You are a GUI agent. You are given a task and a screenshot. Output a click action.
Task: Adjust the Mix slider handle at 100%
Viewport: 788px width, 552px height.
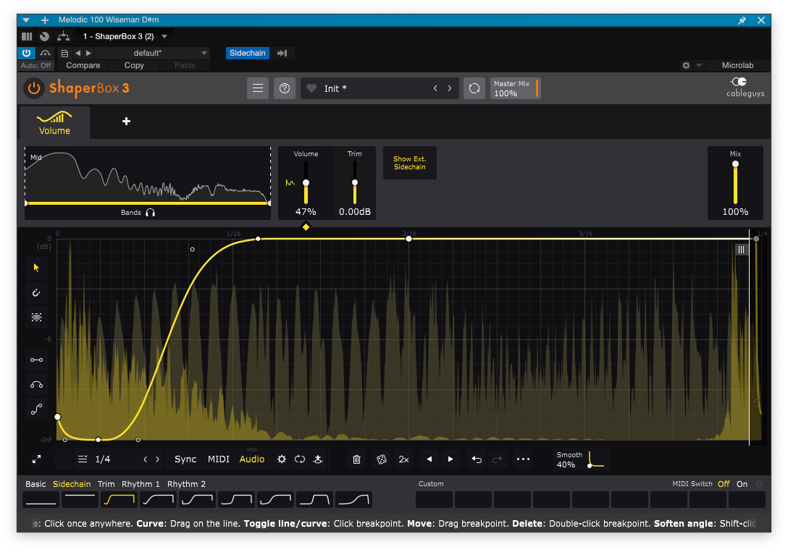735,164
